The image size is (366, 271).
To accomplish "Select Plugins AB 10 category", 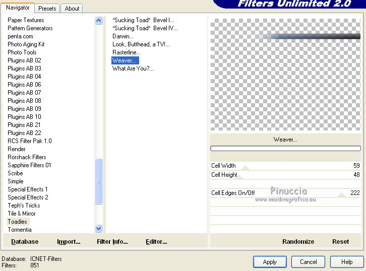I will [x=24, y=116].
